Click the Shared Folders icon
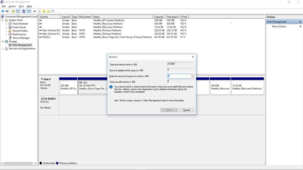Image resolution: width=303 pixels, height=170 pixels. (x=10, y=31)
